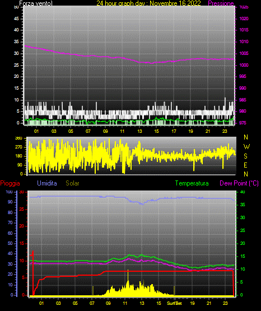Image resolution: width=261 pixels, height=311 pixels.
Task: Click the green 'Temperatura' legend label
Action: (x=192, y=183)
